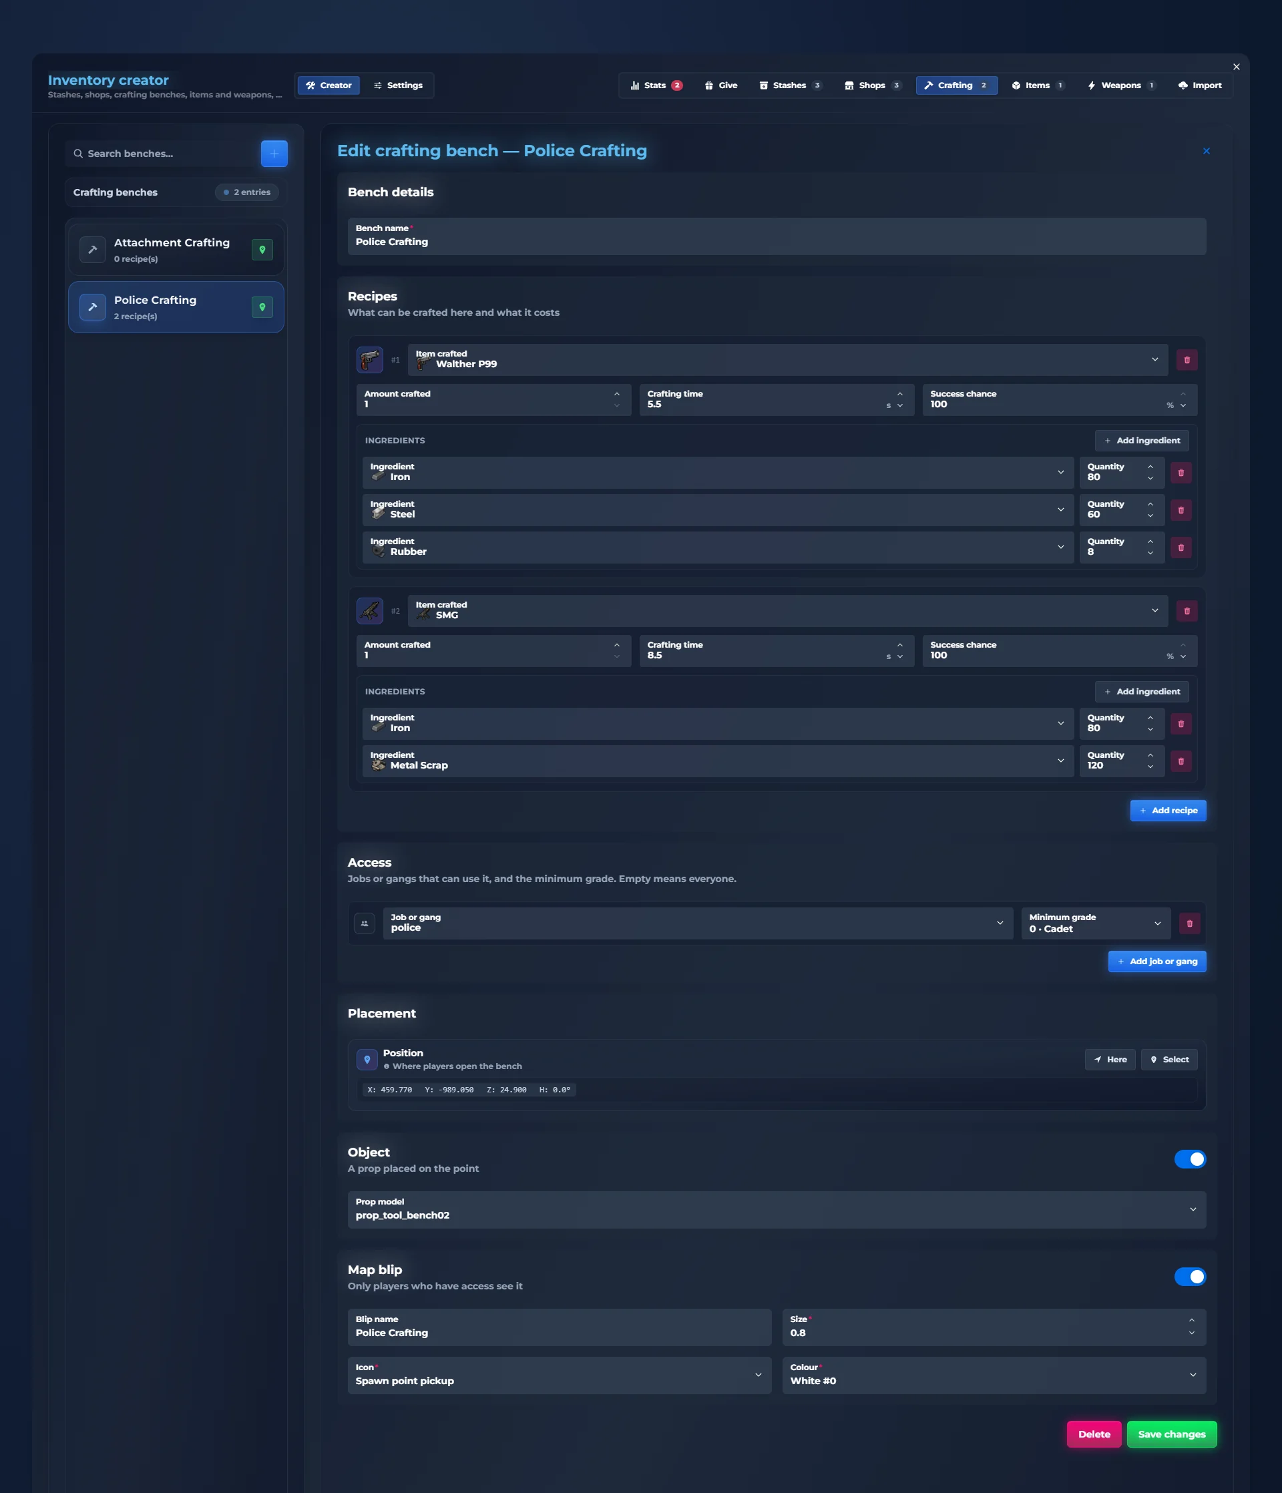Open the Import tab

pyautogui.click(x=1200, y=85)
